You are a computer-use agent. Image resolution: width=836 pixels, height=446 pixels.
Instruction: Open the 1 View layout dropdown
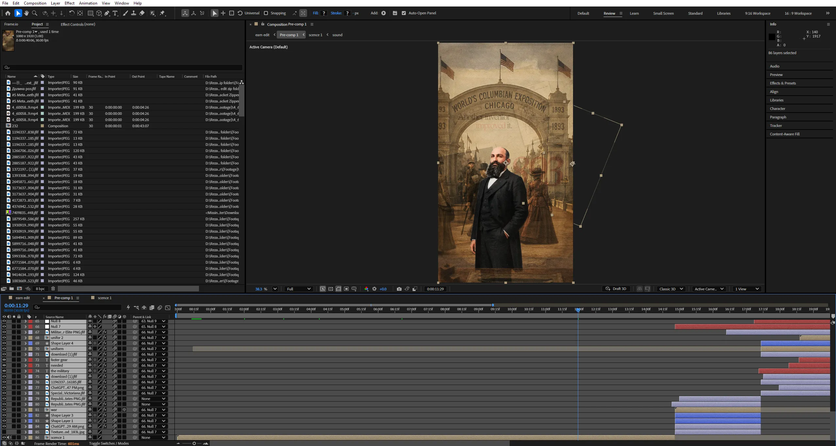[747, 289]
